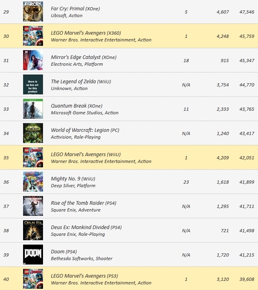Image resolution: width=258 pixels, height=290 pixels.
Task: Select Mirror's Edge Catalyst box art
Action: coord(33,60)
